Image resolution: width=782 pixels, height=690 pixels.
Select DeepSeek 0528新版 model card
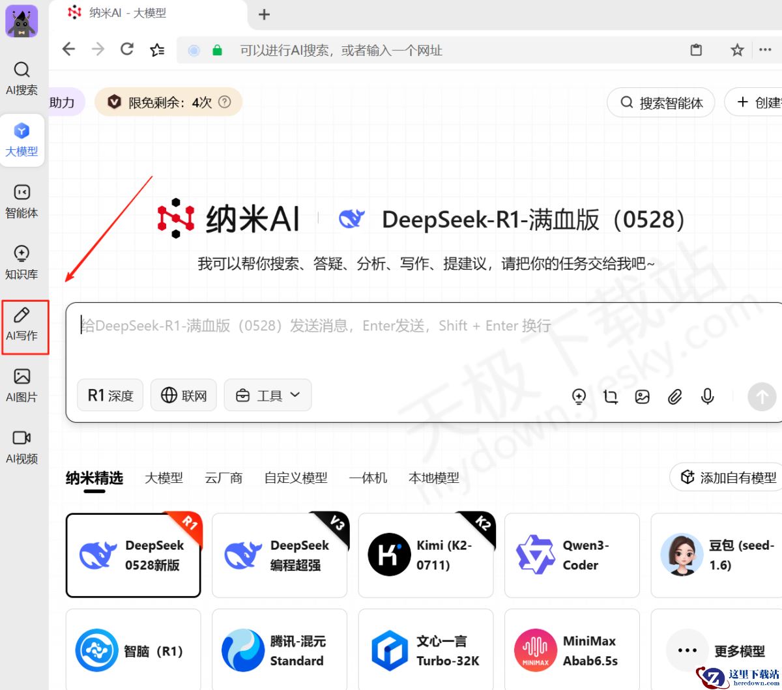click(x=134, y=555)
